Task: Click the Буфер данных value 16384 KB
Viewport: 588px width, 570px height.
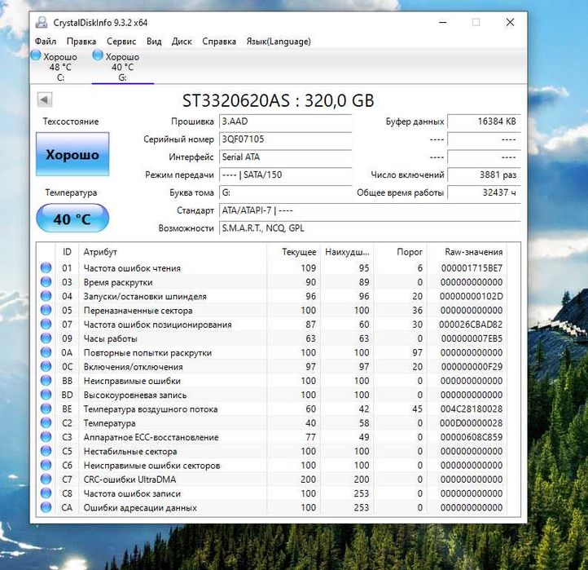Action: click(x=484, y=122)
